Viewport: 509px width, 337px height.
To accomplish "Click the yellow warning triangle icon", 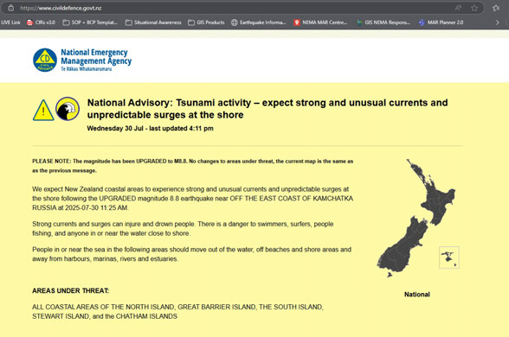I will 43,111.
